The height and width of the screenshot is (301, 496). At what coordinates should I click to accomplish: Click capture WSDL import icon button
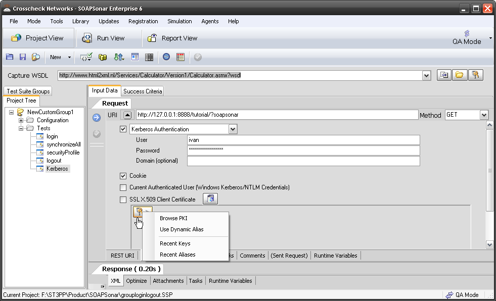point(444,75)
